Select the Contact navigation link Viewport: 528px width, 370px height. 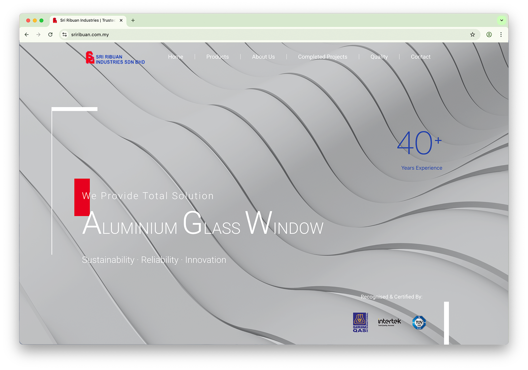tap(420, 57)
